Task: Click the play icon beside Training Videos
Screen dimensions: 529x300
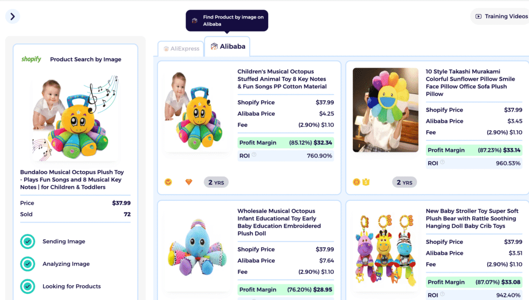Action: click(479, 17)
